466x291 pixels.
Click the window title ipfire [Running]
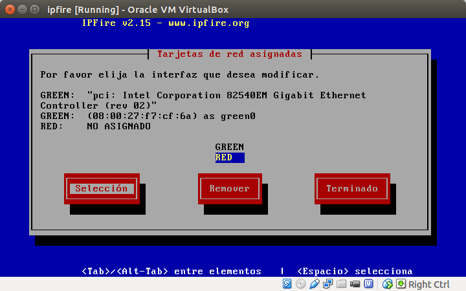pos(138,10)
